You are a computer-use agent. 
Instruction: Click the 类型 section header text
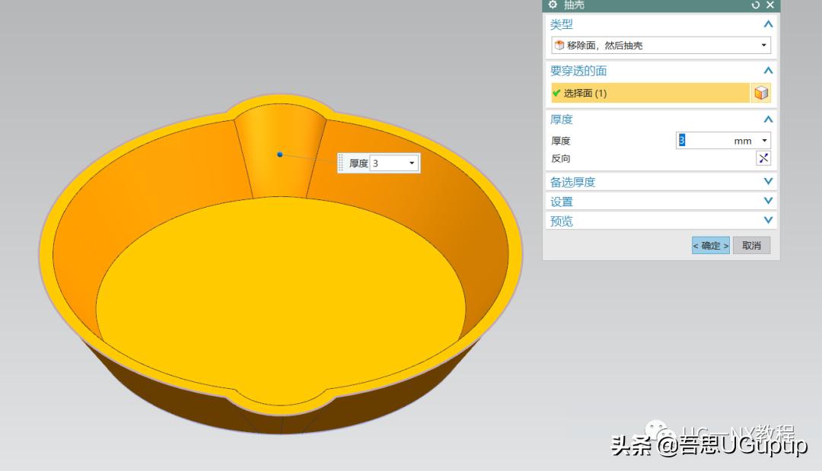(562, 24)
